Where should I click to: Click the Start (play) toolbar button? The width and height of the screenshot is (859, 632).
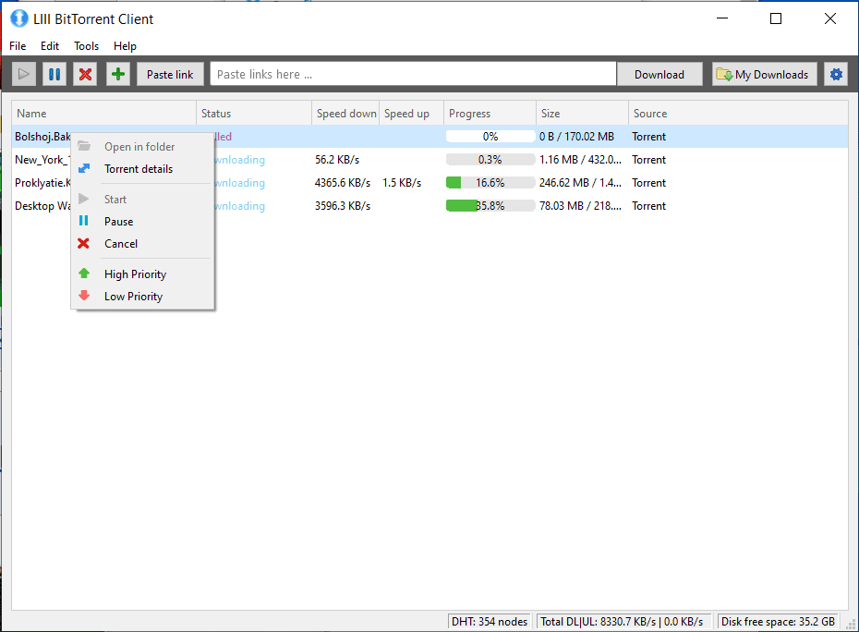24,74
